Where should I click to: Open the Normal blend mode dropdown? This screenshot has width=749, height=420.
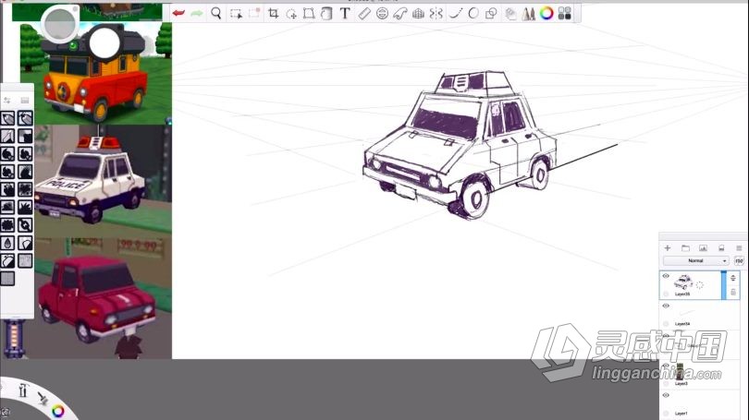[x=695, y=261]
